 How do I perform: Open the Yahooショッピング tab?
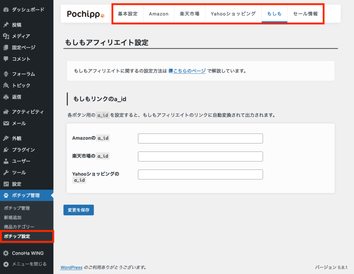233,14
